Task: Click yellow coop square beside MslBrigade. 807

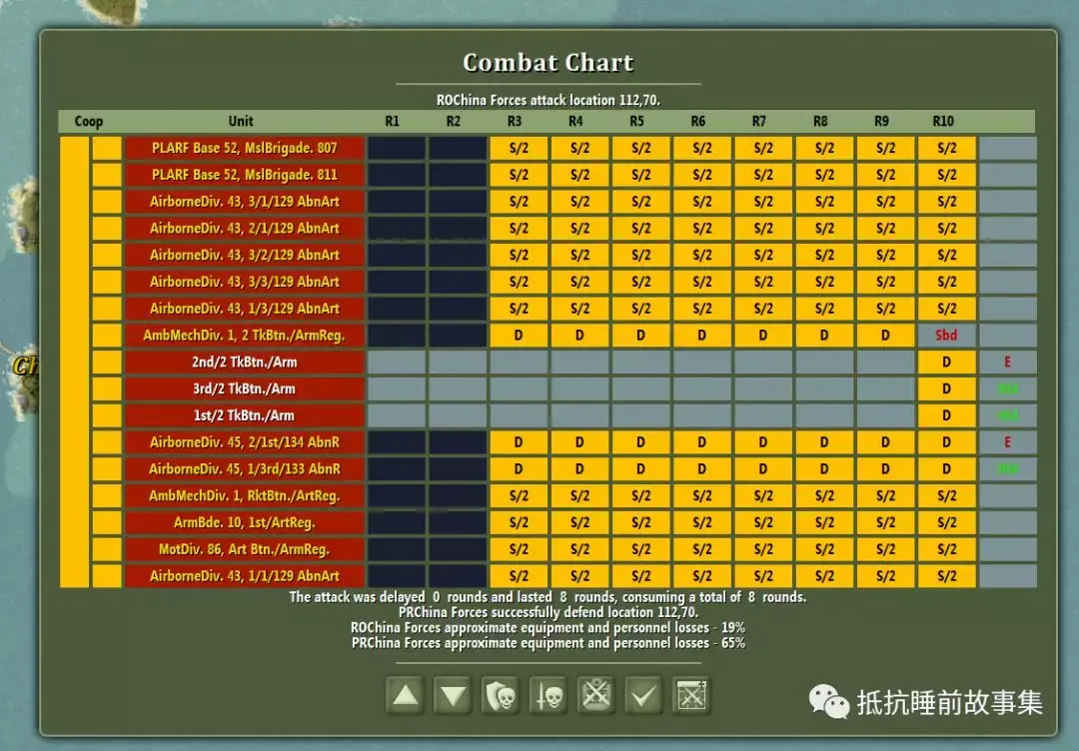Action: [107, 148]
